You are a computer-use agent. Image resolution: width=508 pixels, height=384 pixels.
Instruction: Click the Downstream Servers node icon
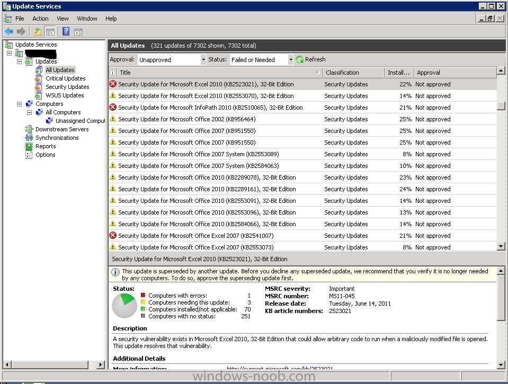coord(29,129)
